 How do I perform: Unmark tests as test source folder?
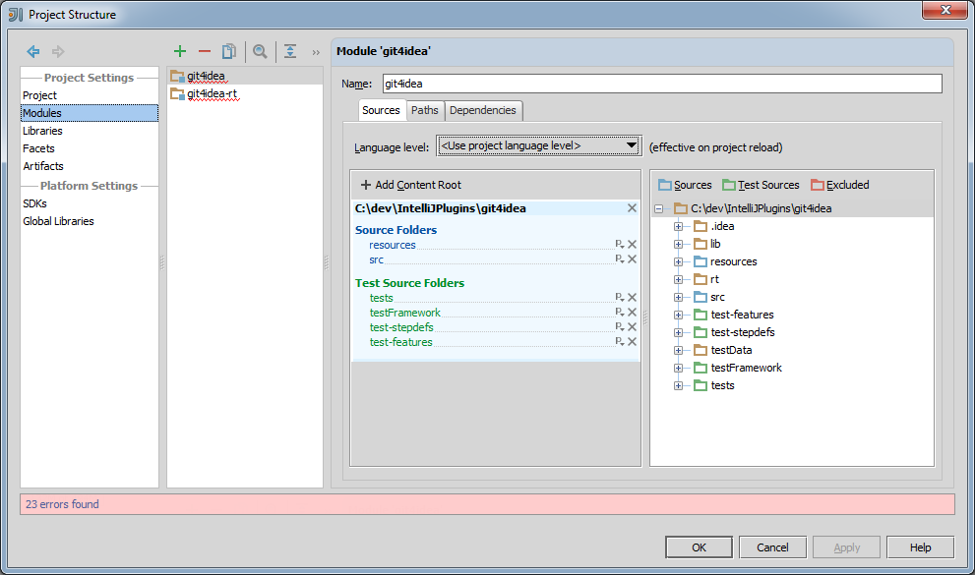tap(632, 298)
